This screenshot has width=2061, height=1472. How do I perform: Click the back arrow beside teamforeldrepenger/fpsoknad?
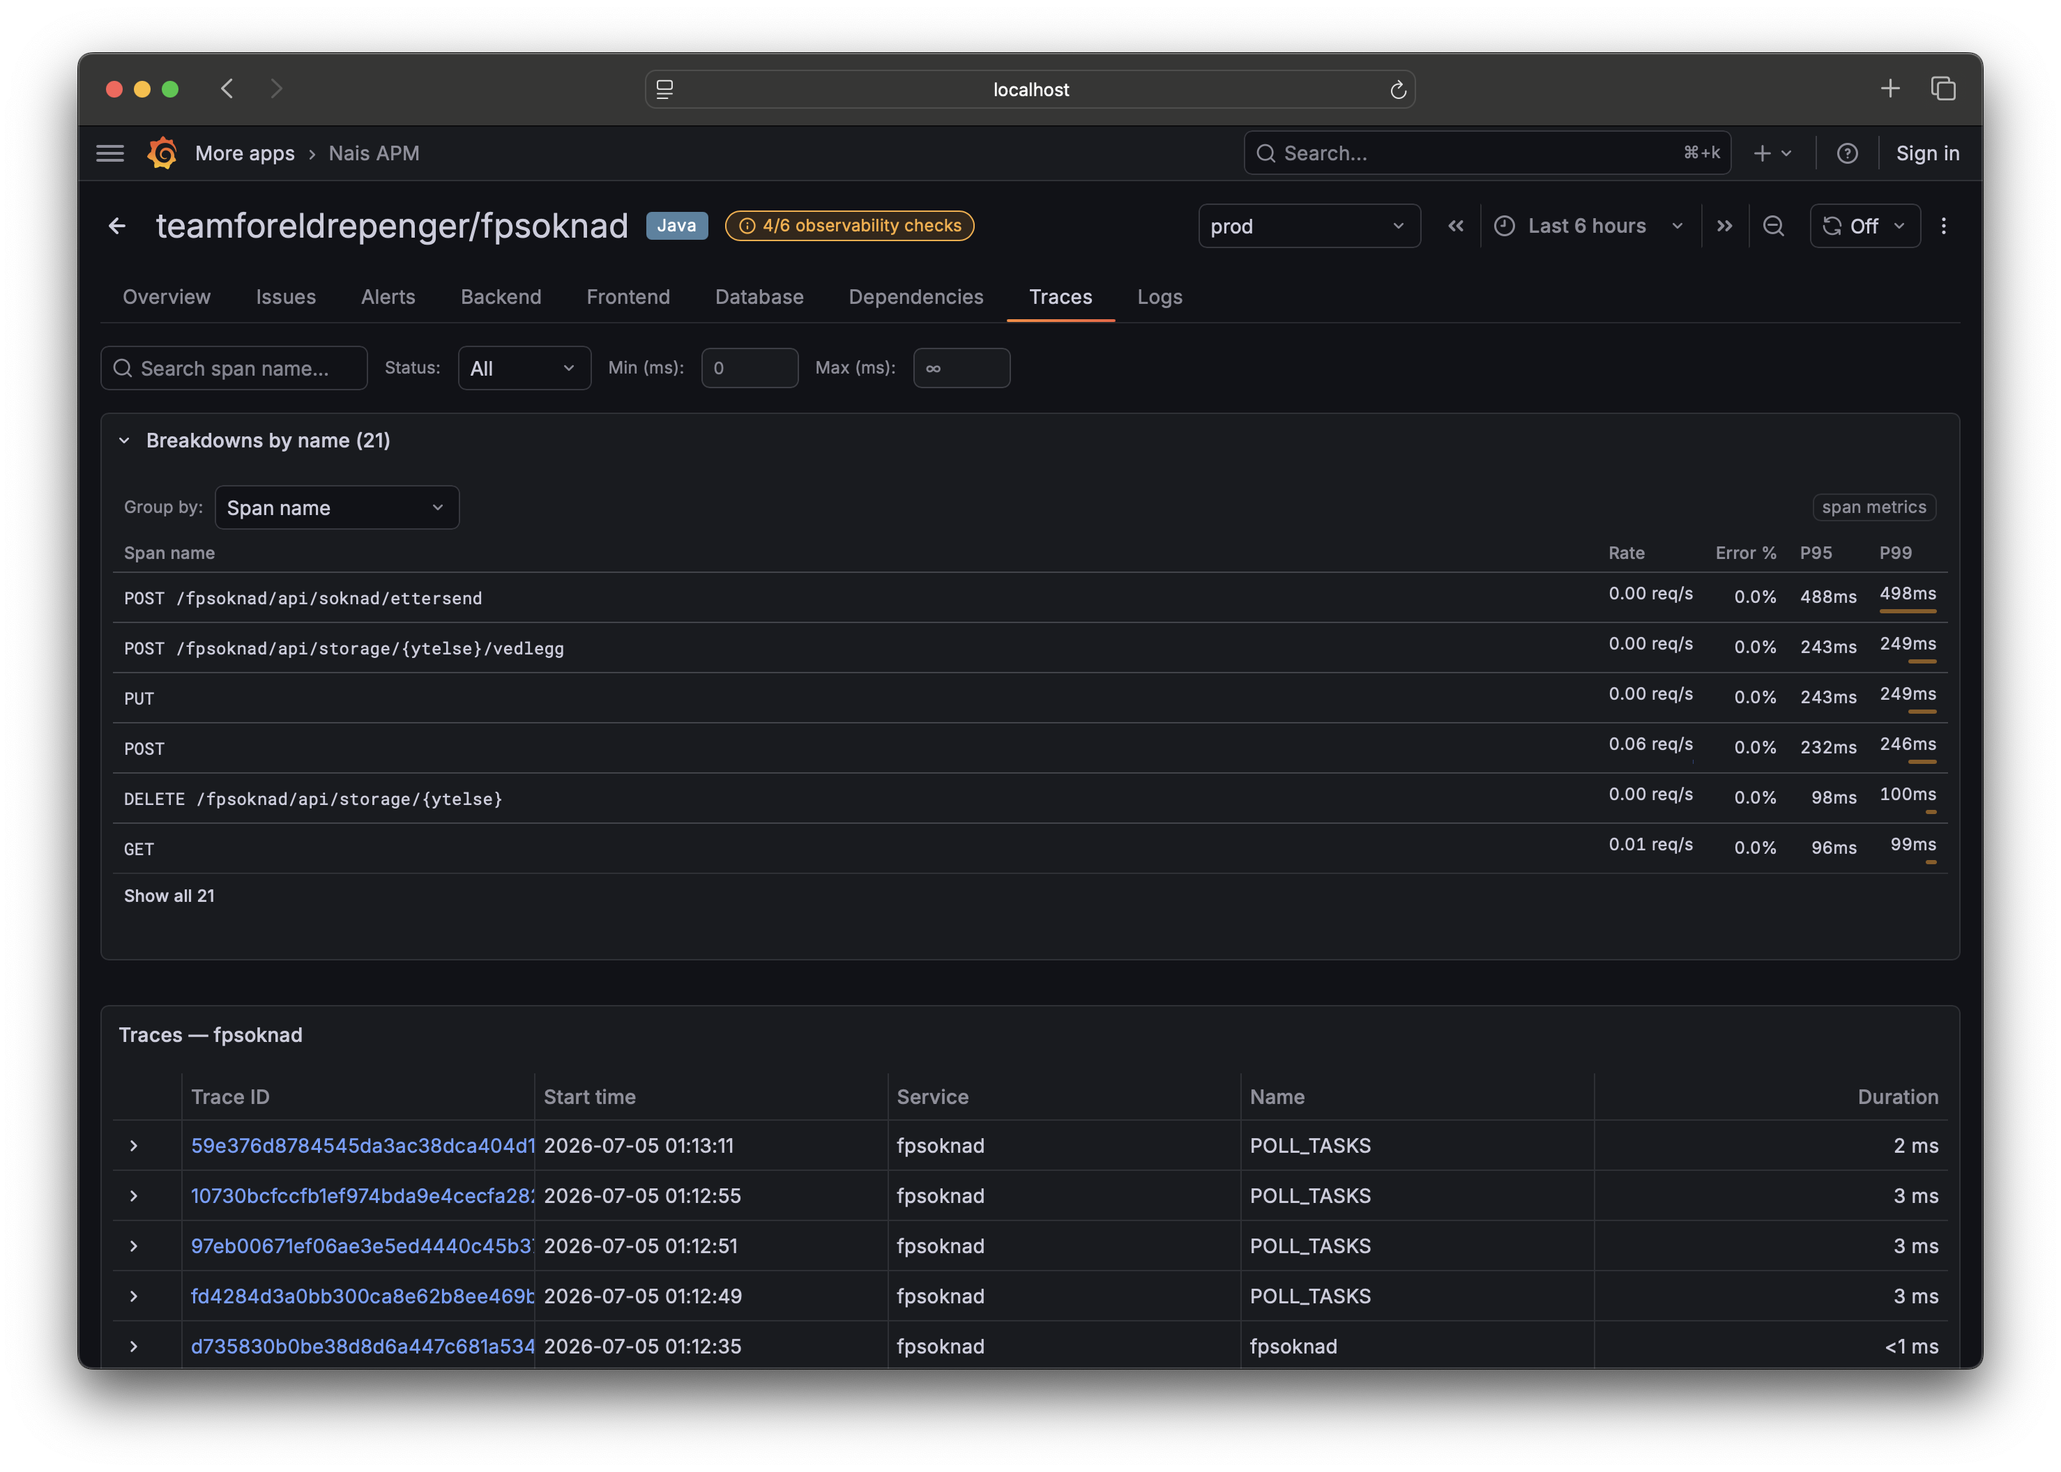(x=117, y=226)
